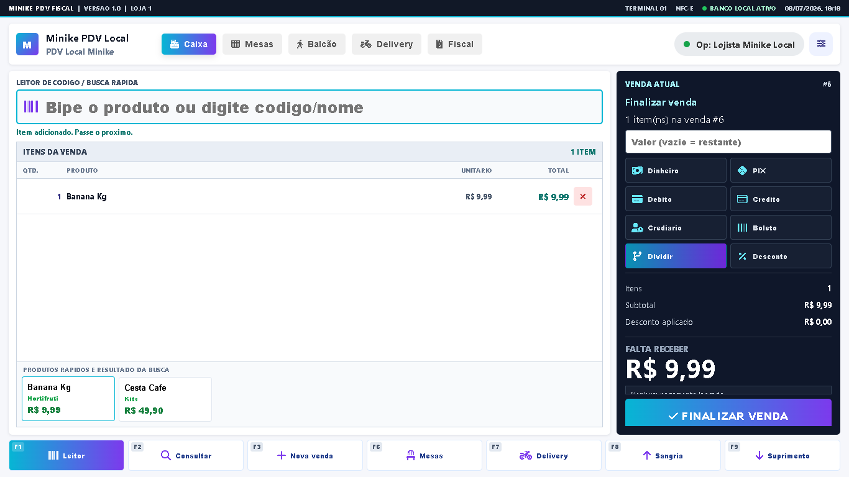Click the Item adicionado status message
849x477 pixels.
tap(75, 132)
